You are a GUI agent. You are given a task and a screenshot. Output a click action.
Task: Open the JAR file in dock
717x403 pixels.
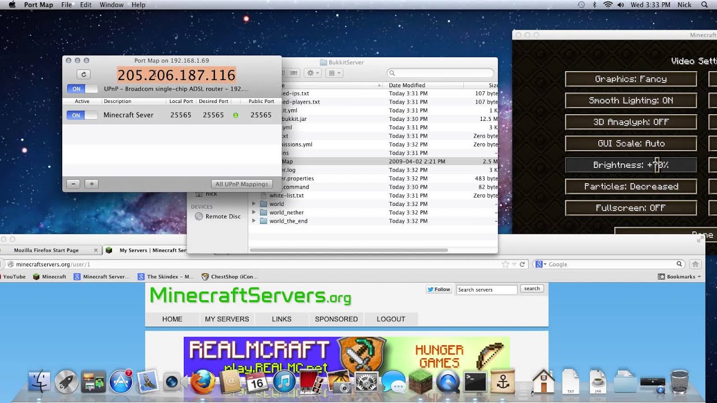coord(598,382)
